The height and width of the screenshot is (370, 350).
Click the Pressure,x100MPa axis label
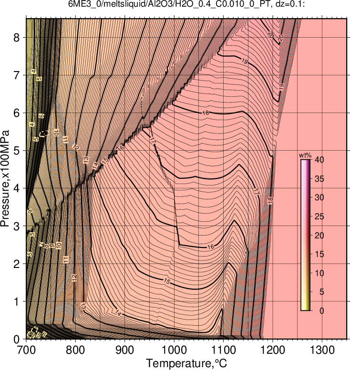(5, 178)
